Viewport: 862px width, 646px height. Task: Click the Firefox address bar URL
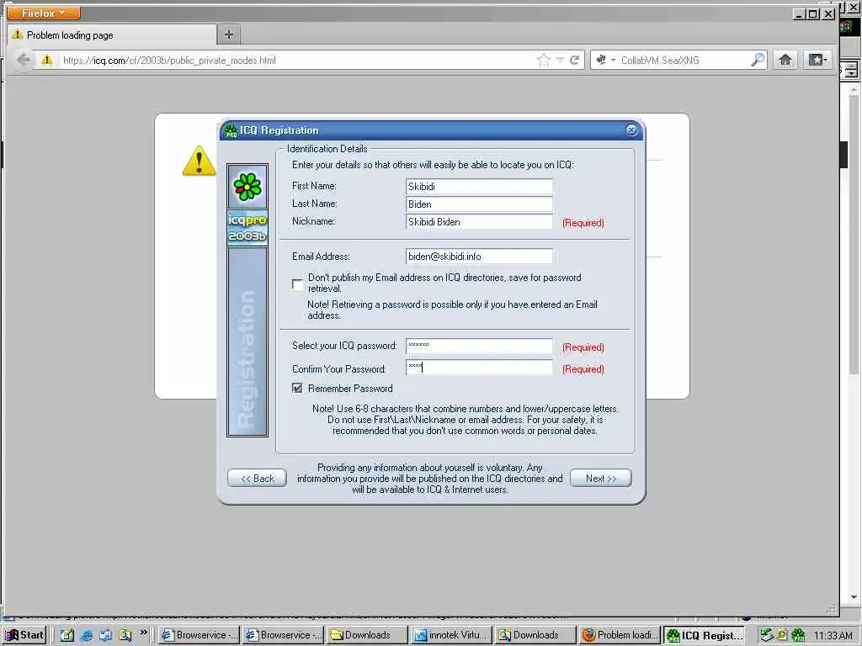(x=297, y=60)
